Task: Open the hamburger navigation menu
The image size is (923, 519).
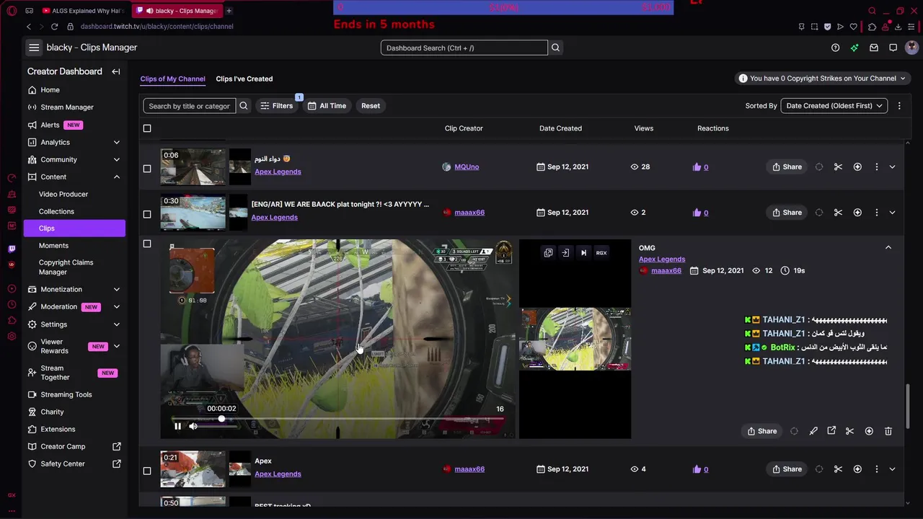Action: [34, 48]
